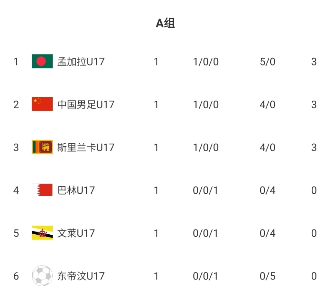
Task: Open the 东帝汶U17 team entry
Action: click(81, 276)
